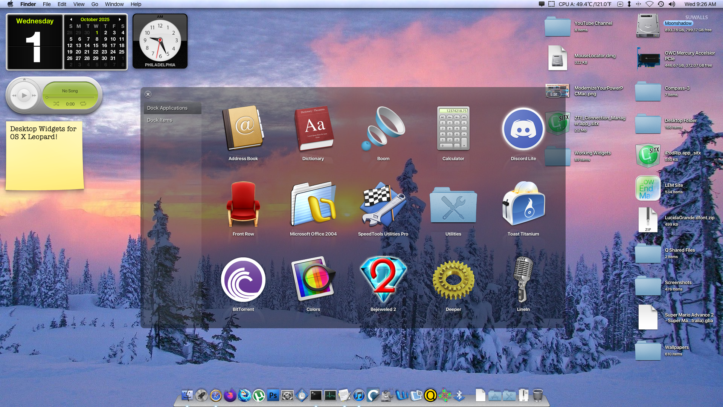Toggle repeat in the iTunes widget

click(83, 104)
